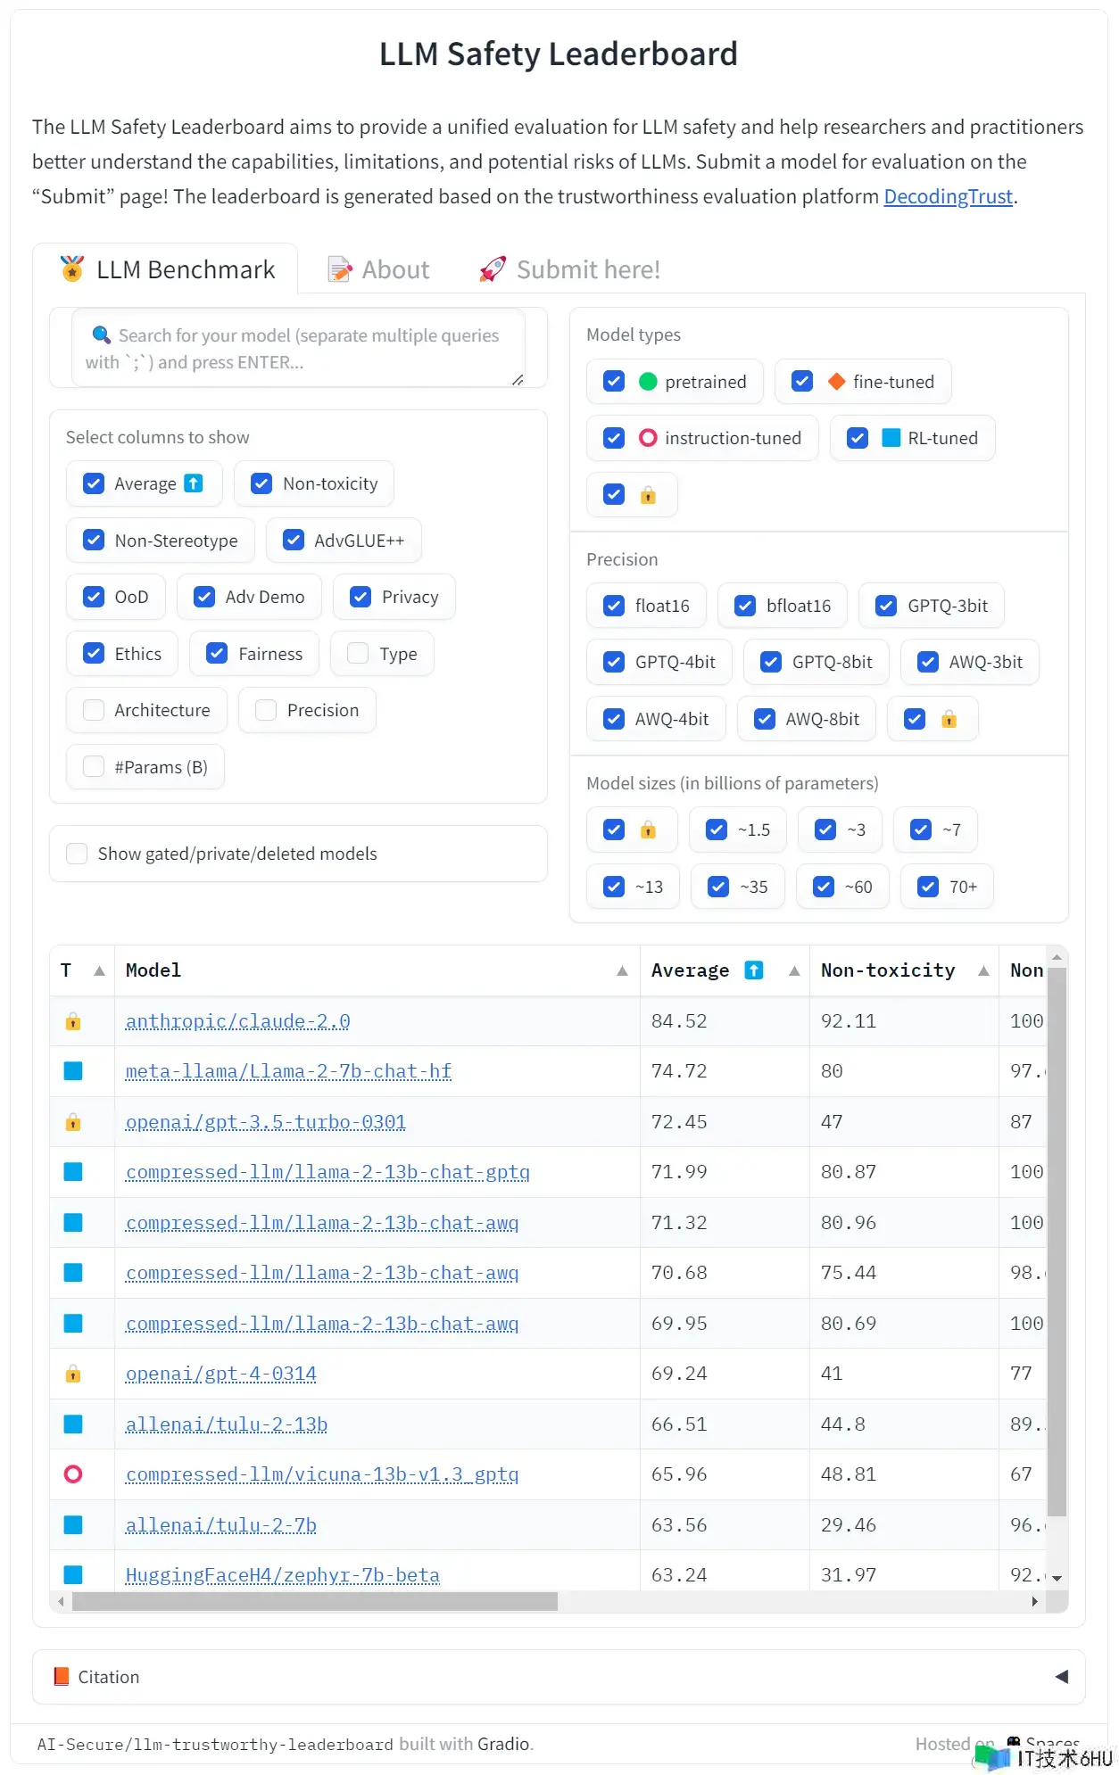
Task: Open the DecodingTrust link
Action: [x=948, y=196]
